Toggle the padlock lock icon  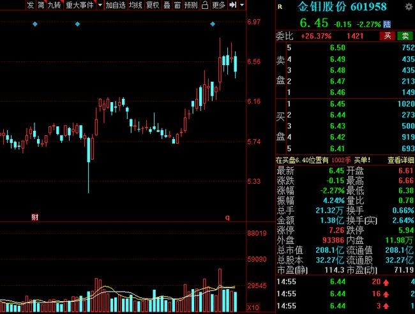(x=205, y=4)
